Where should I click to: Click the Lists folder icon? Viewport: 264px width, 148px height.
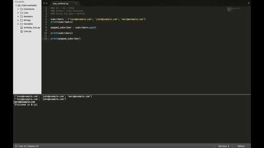21,13
